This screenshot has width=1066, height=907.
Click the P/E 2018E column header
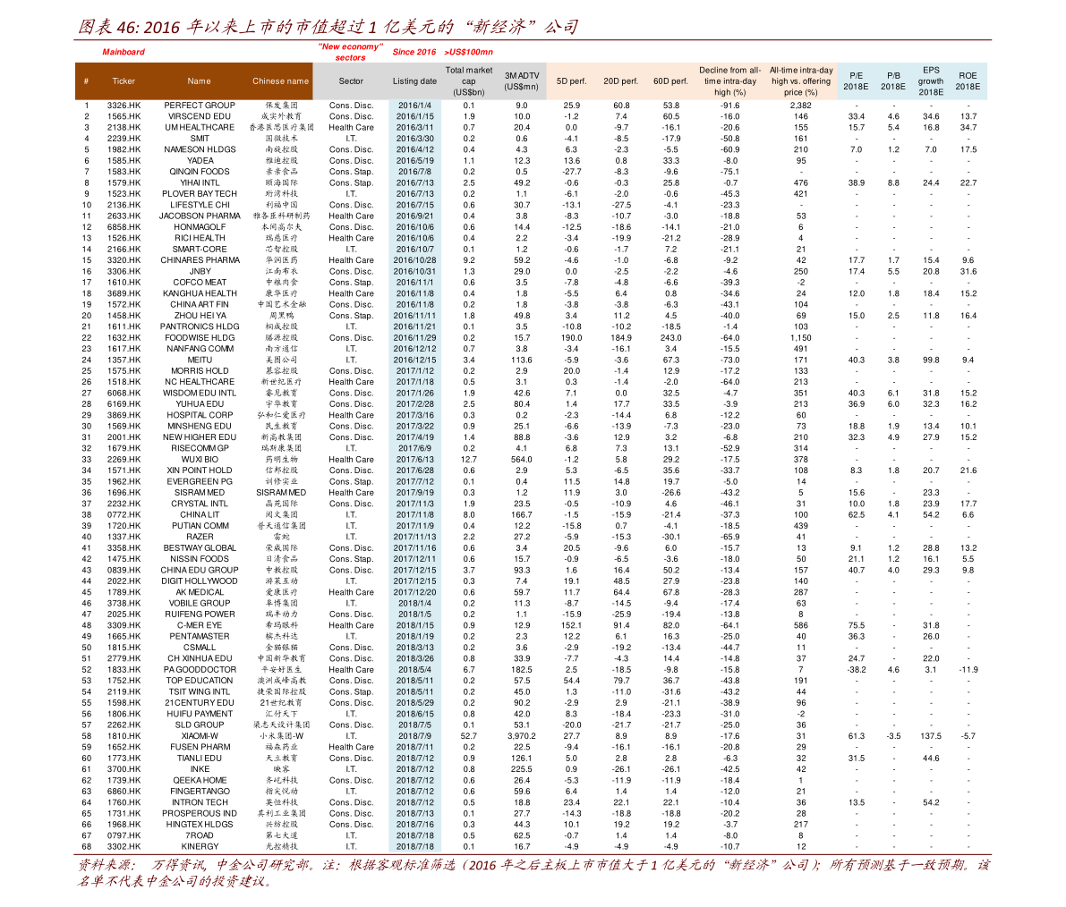click(856, 81)
